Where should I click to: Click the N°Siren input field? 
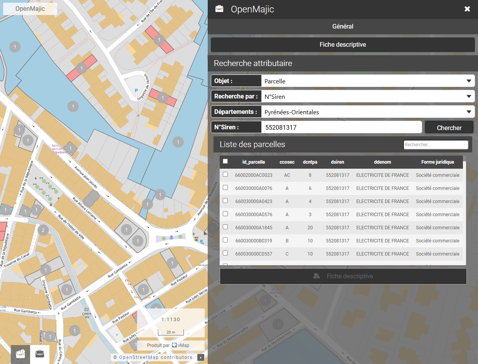(x=341, y=127)
